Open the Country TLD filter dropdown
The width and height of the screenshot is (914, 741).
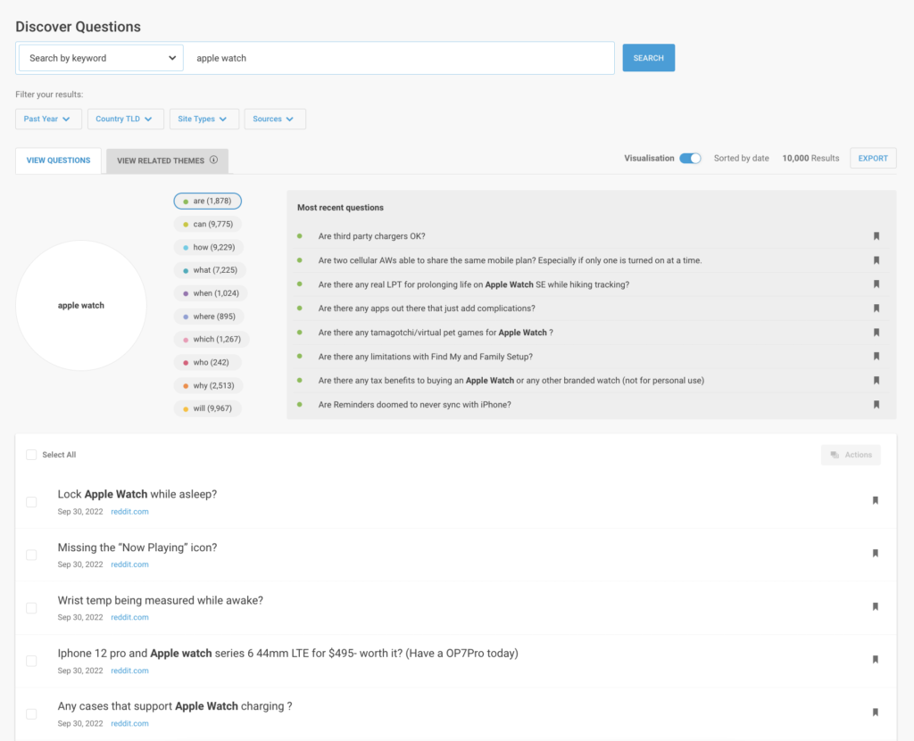125,119
